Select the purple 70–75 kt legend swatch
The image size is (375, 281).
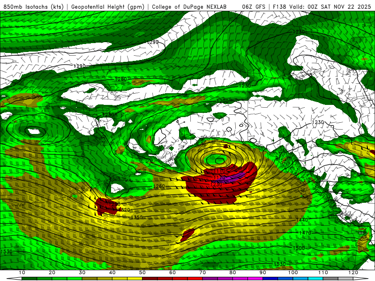(210, 279)
